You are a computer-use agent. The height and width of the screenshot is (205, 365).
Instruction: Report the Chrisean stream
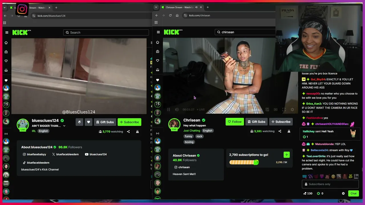click(289, 131)
